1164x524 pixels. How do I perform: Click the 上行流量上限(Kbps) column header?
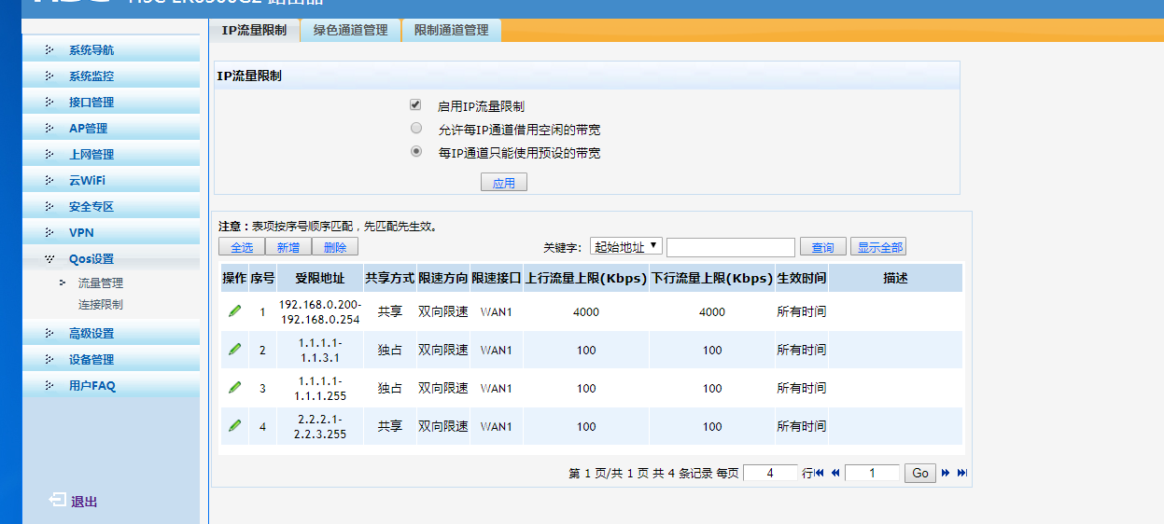pos(586,278)
